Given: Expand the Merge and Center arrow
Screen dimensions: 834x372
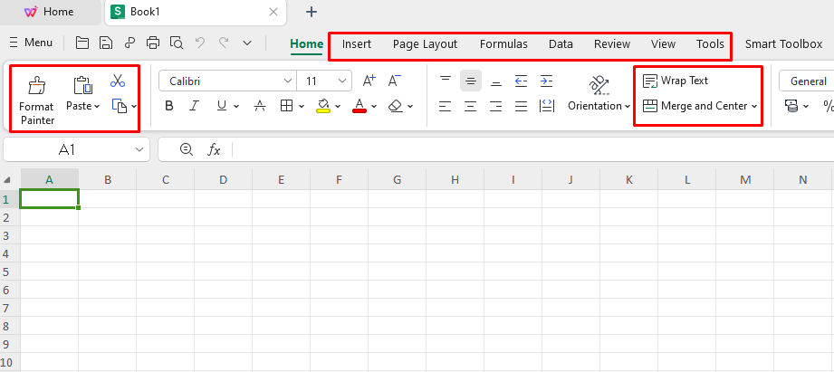Looking at the screenshot, I should pyautogui.click(x=754, y=106).
